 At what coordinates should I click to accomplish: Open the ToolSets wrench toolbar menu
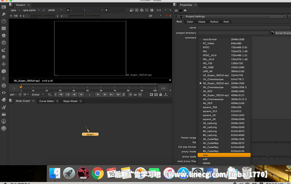coord(4,107)
